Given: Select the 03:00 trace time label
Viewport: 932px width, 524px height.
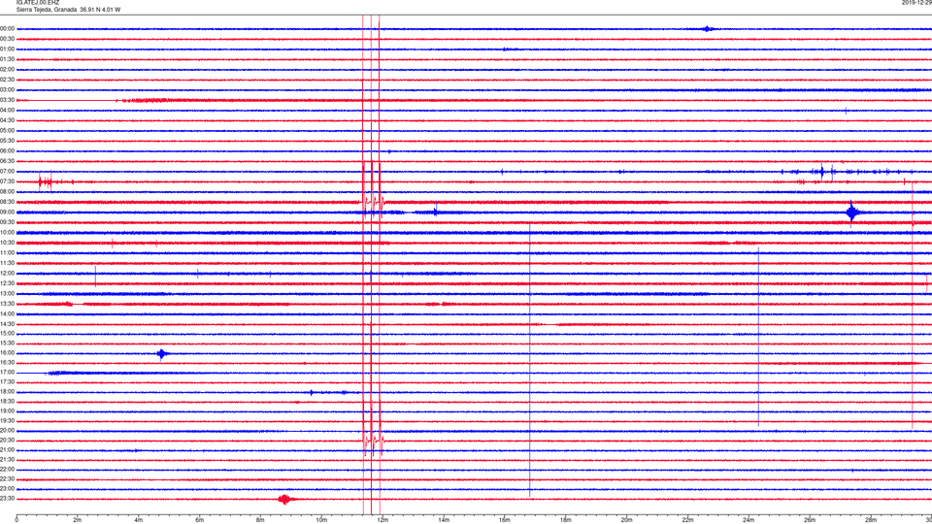Looking at the screenshot, I should tap(7, 89).
